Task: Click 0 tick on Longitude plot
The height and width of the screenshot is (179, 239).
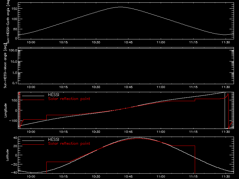Action: click(x=16, y=110)
